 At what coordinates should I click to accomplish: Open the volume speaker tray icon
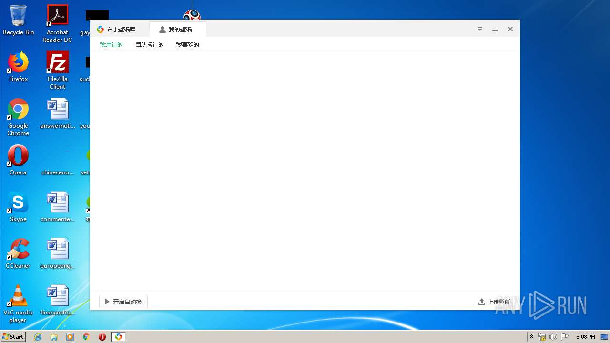(553, 337)
